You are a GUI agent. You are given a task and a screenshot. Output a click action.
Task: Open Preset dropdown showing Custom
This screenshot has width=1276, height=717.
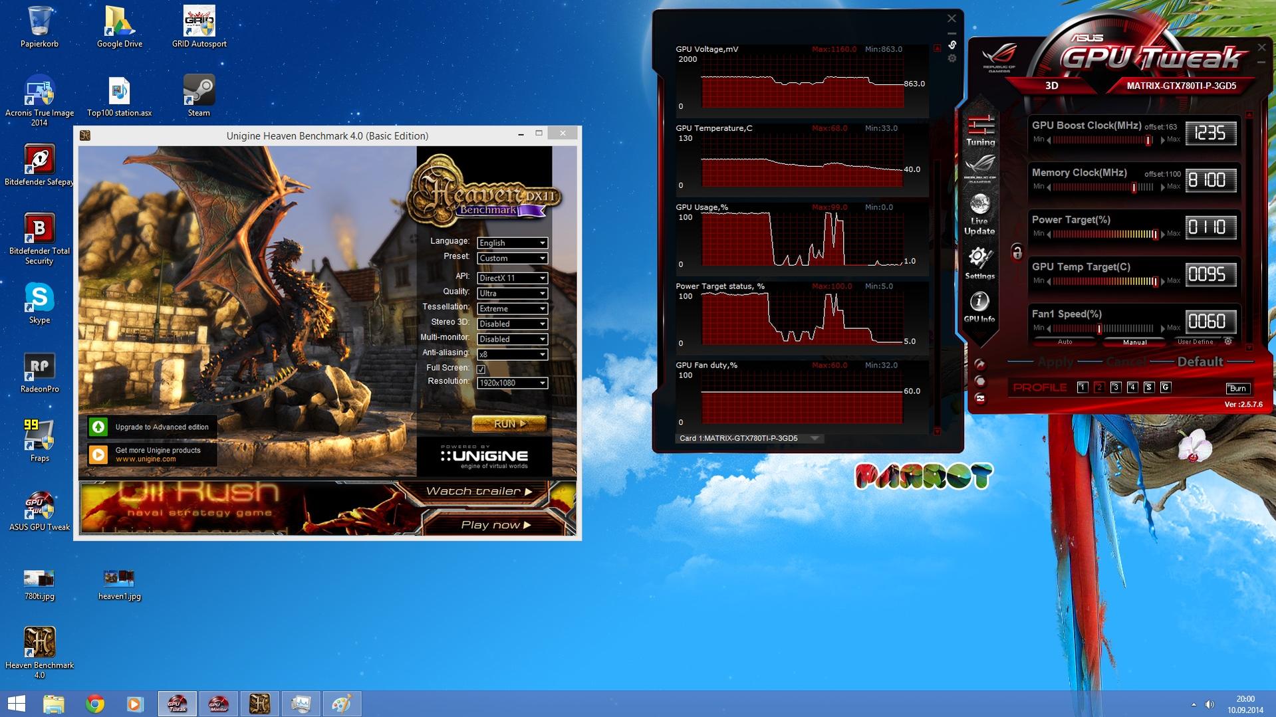[512, 258]
